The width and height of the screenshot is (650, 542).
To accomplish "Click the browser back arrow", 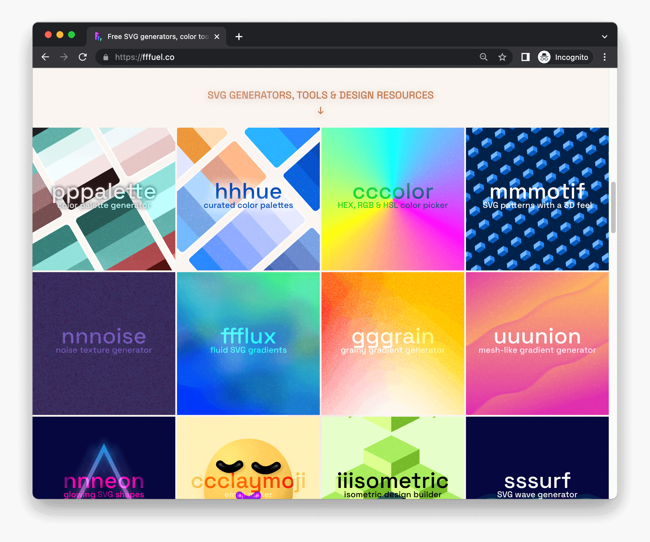I will pyautogui.click(x=46, y=57).
